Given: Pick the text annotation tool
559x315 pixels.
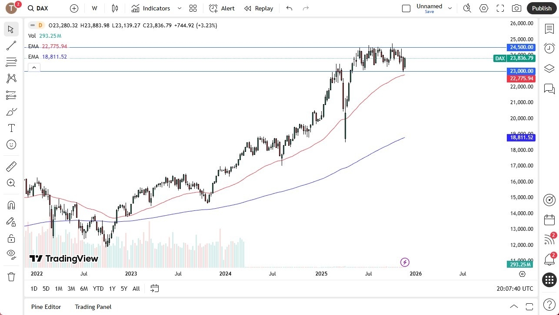Looking at the screenshot, I should point(11,128).
